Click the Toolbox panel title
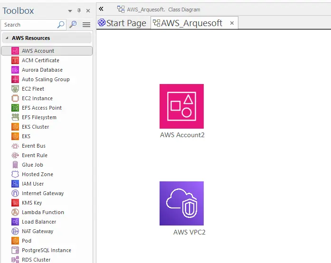331x263 pixels. (x=18, y=11)
